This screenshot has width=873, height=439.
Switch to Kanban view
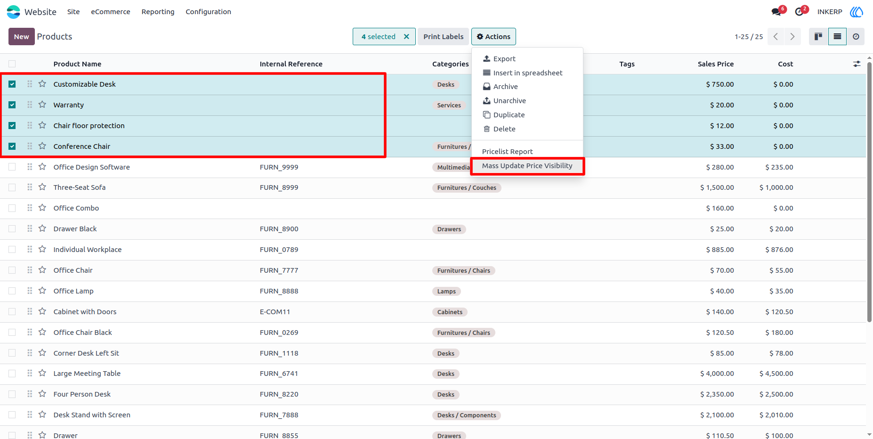coord(818,37)
